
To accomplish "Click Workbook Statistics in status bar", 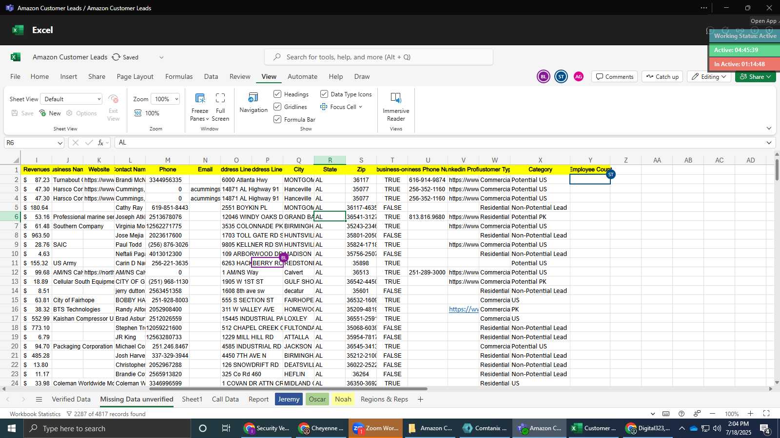I will pos(35,414).
